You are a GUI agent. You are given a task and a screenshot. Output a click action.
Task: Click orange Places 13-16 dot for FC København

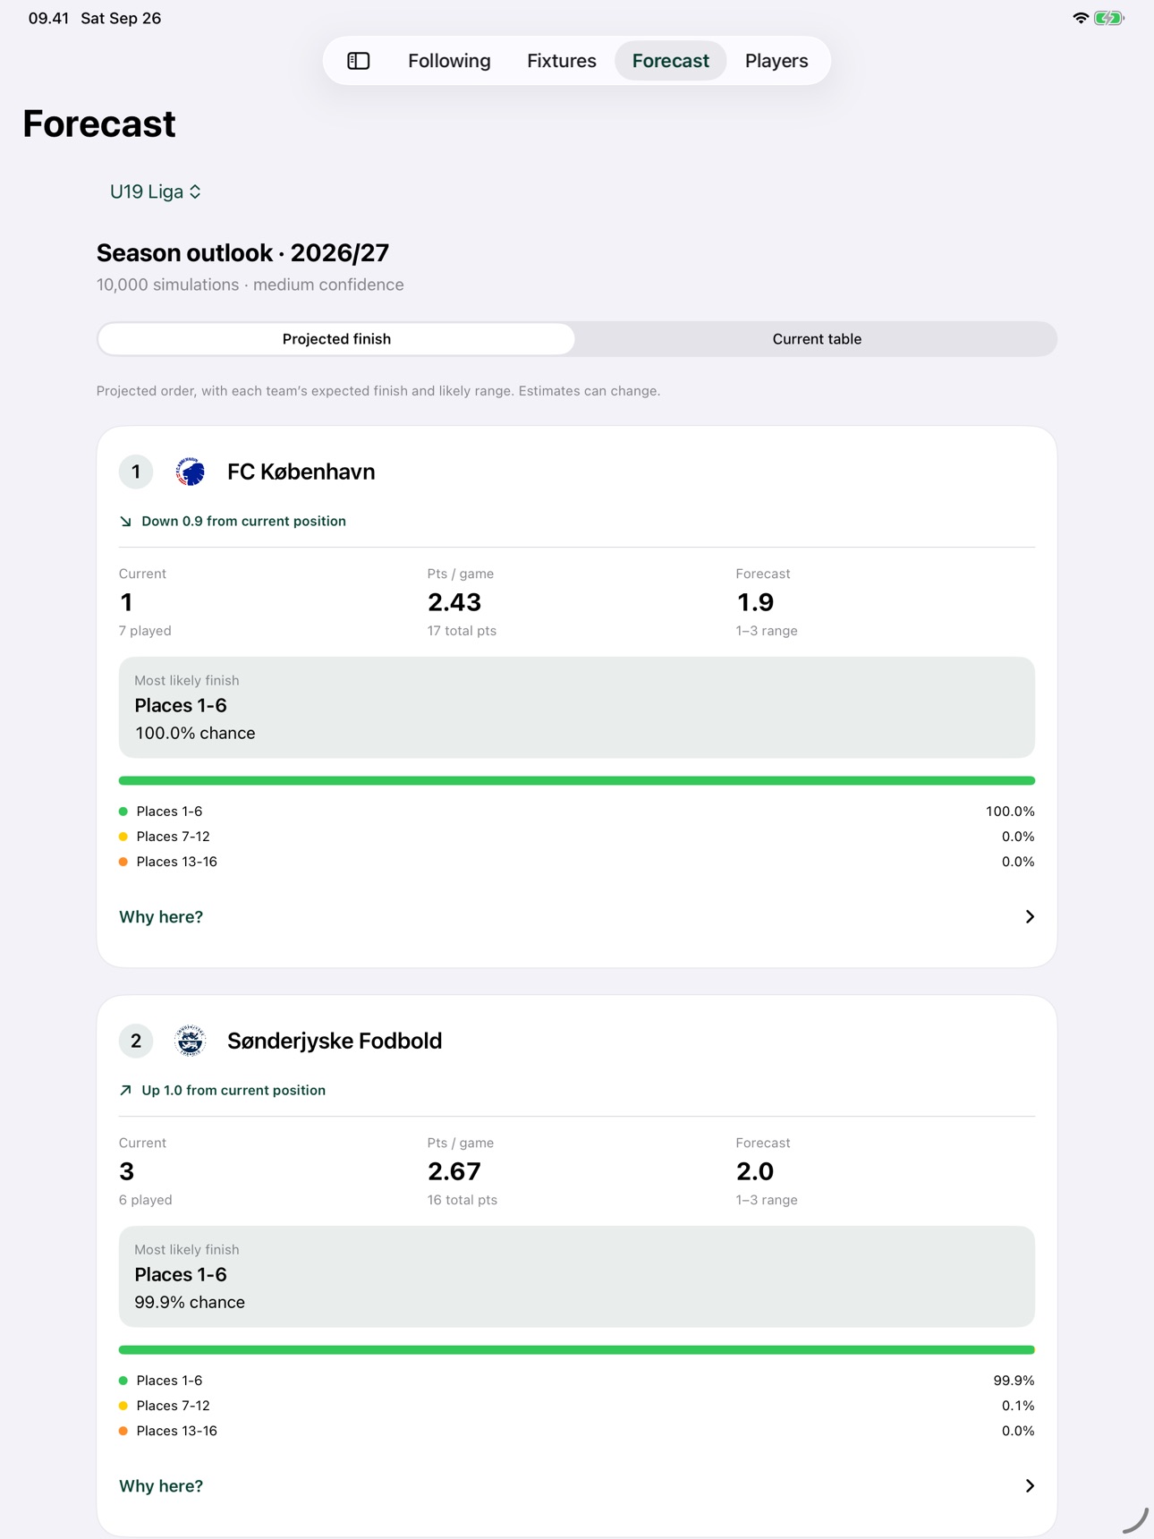(123, 862)
